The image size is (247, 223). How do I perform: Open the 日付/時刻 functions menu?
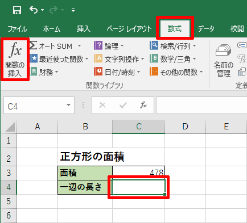point(117,72)
